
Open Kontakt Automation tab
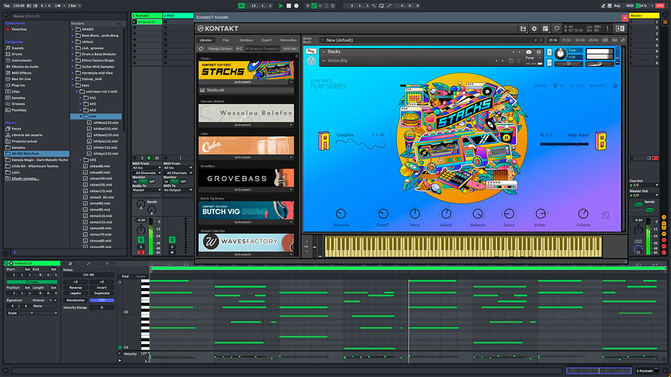tap(288, 40)
